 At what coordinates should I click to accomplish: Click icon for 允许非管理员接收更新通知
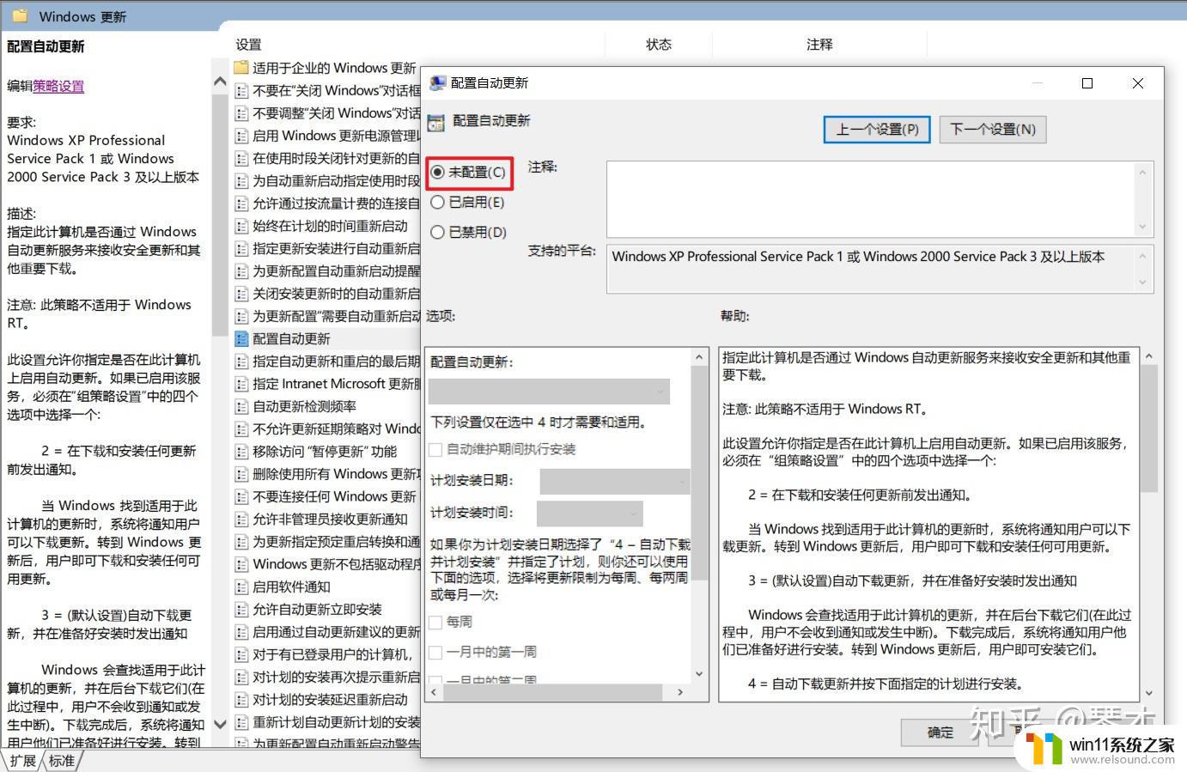point(241,520)
